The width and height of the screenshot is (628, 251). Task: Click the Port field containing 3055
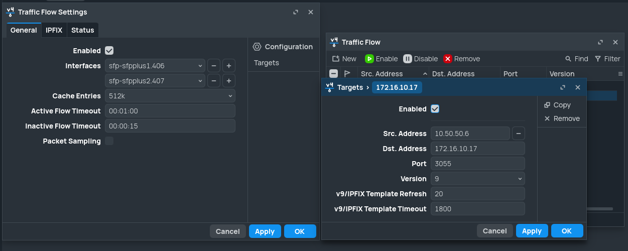tap(477, 164)
